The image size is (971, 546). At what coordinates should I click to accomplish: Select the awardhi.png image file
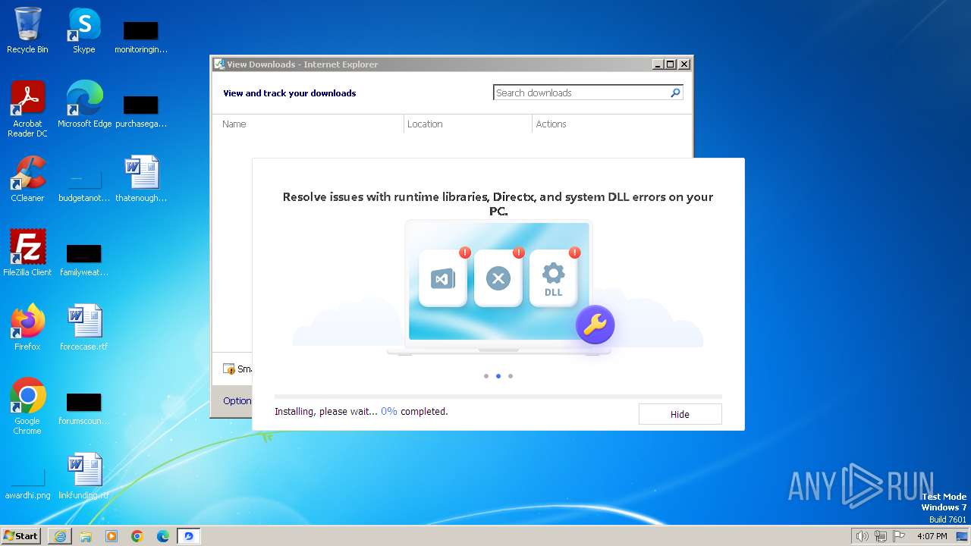[27, 483]
